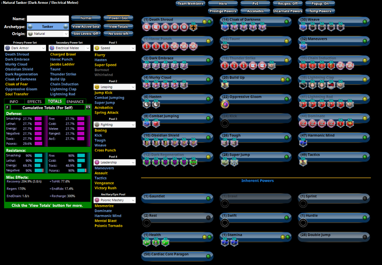
Task: Select the first enhancement icon in Hasten
Action: click(147, 104)
